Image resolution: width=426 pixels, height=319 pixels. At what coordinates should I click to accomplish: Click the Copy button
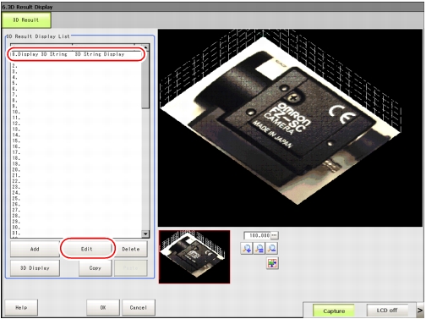point(96,268)
